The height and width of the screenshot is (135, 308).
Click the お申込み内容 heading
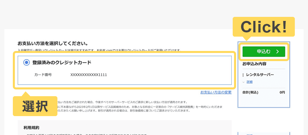[x=254, y=64]
